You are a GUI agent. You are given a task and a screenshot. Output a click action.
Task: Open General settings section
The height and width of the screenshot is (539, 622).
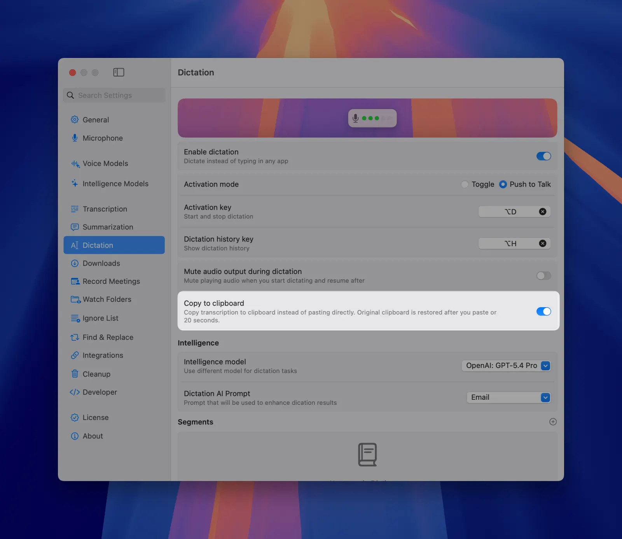114,120
